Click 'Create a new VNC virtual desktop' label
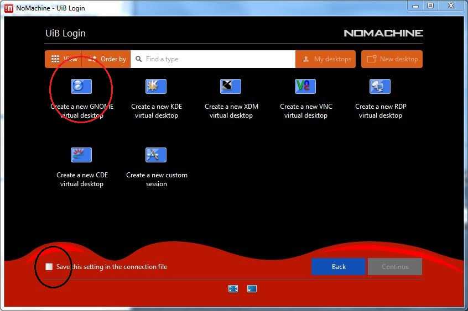 (306, 111)
